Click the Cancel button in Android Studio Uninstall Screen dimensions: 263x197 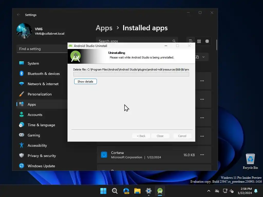point(182,136)
